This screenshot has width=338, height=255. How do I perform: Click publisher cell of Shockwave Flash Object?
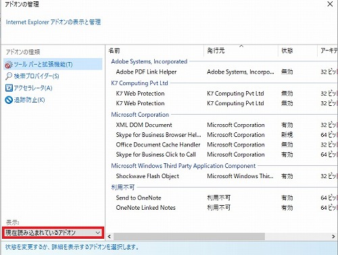pos(240,176)
